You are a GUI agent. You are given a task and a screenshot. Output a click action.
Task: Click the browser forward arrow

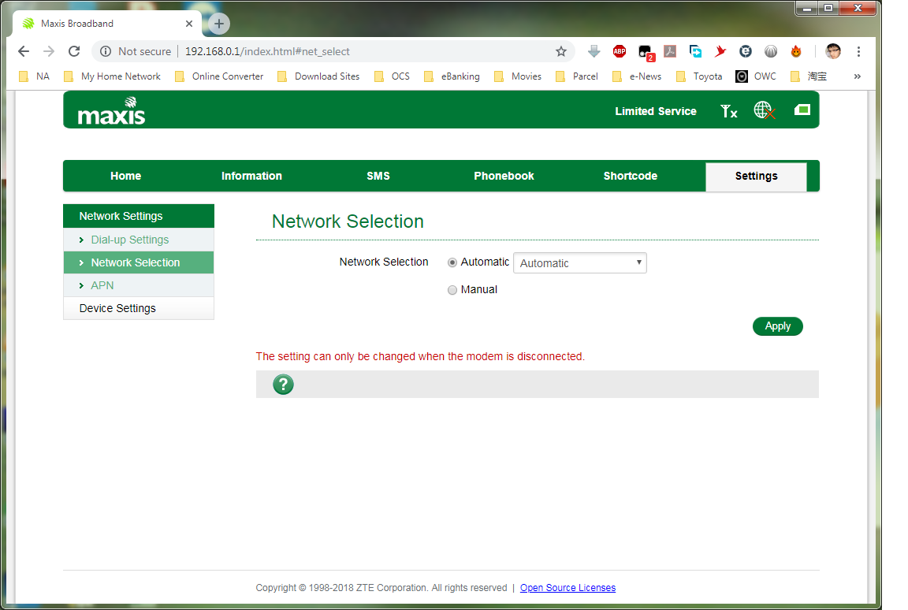click(49, 51)
